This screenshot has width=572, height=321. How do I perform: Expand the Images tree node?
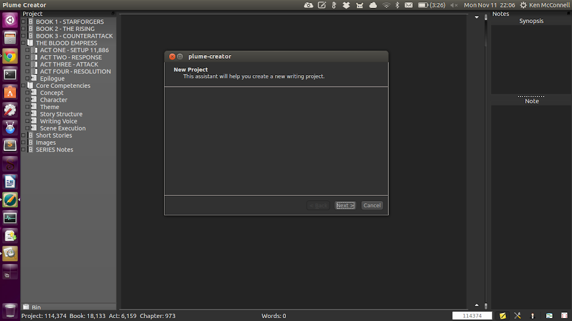point(24,142)
